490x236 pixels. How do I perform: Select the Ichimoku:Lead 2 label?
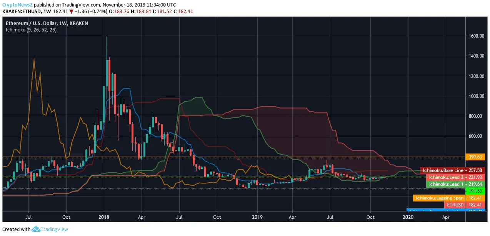[445, 177]
